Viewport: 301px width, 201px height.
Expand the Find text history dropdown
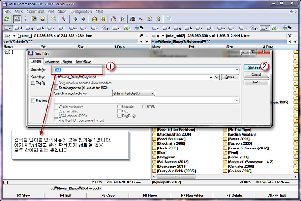[x=237, y=100]
